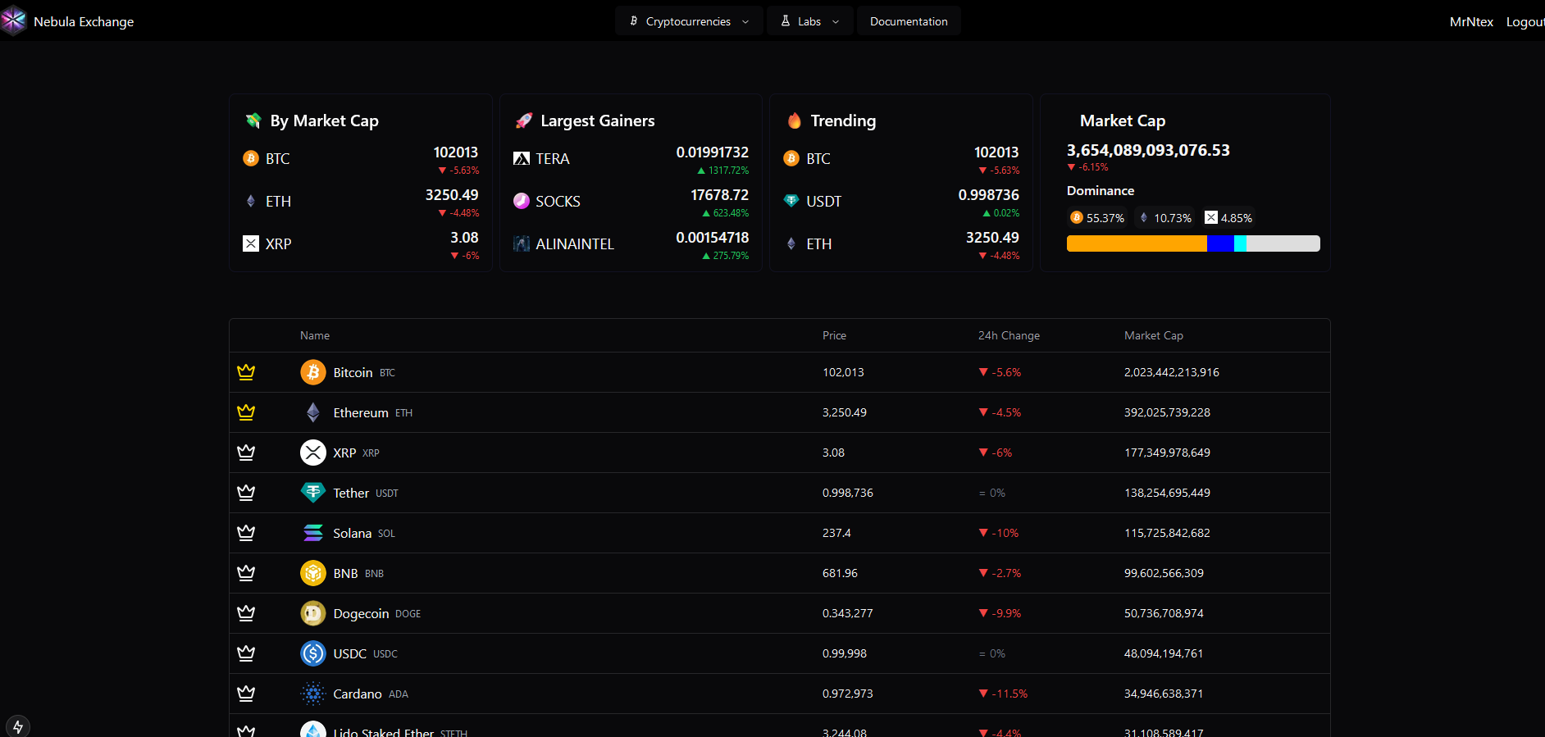1545x737 pixels.
Task: Click the Solana coin icon in table
Action: (313, 533)
